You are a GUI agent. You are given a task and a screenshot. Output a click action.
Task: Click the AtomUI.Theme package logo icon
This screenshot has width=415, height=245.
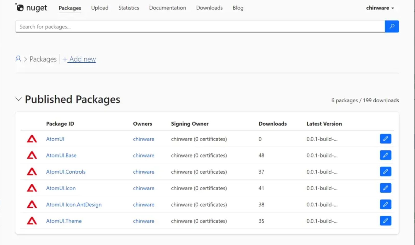click(x=32, y=221)
